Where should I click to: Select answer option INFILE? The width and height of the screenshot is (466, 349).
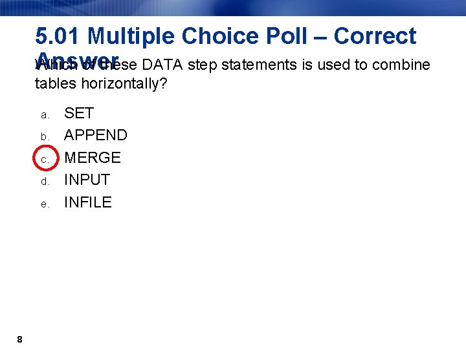[x=88, y=202]
